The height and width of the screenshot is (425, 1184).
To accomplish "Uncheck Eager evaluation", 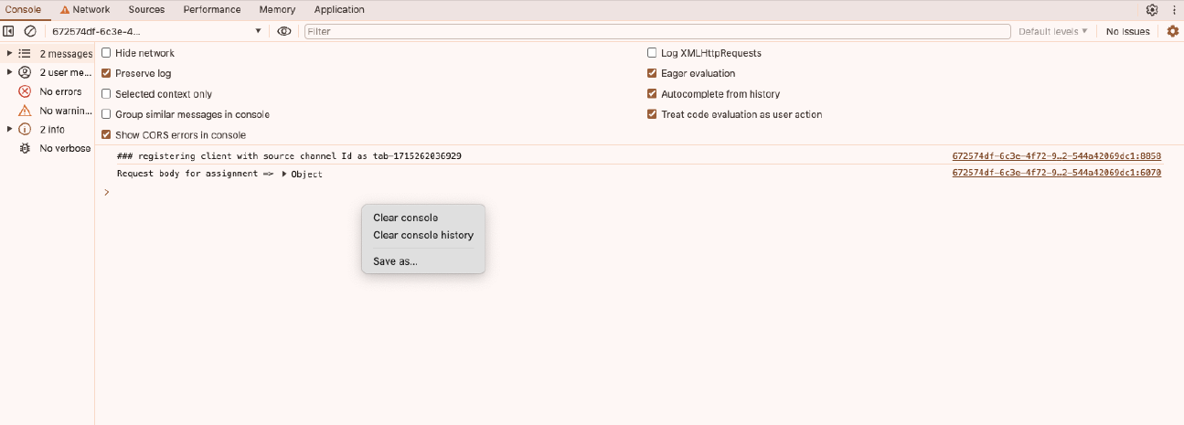I will pos(652,73).
